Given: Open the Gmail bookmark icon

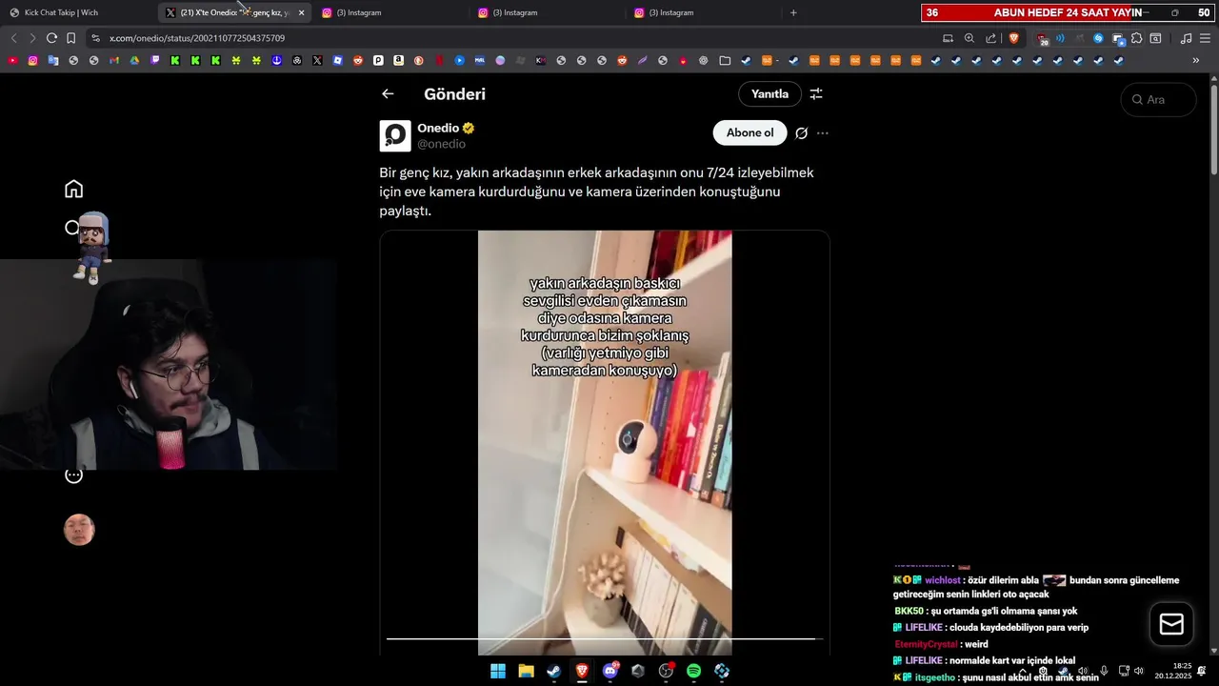Looking at the screenshot, I should 114,60.
